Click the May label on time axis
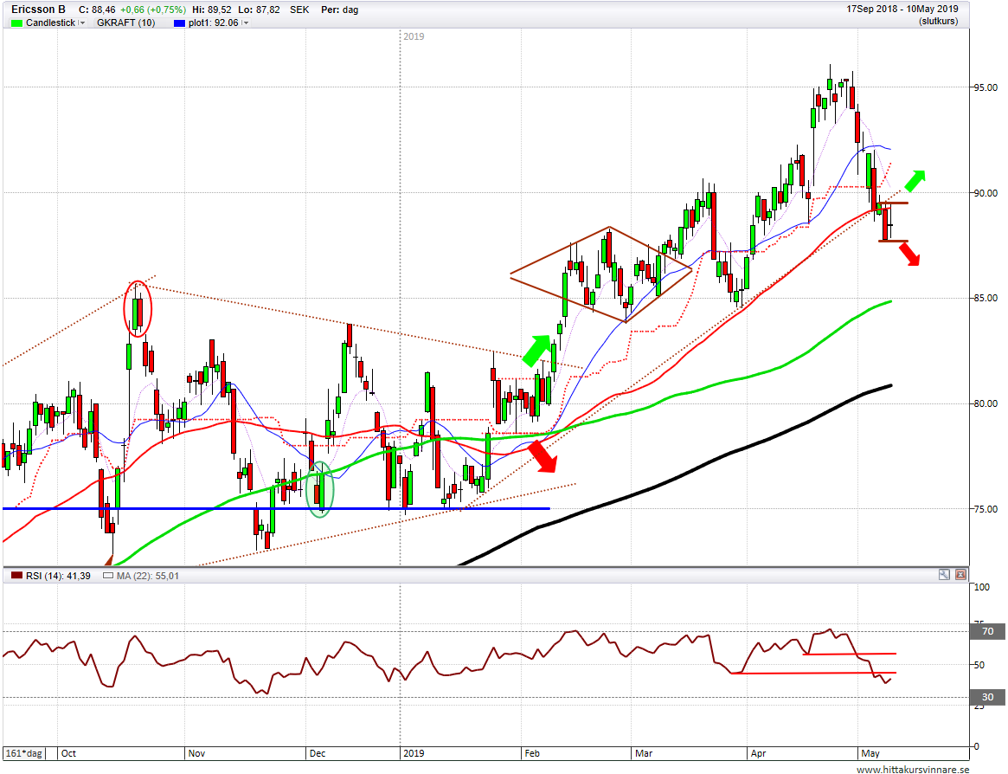 [x=870, y=752]
